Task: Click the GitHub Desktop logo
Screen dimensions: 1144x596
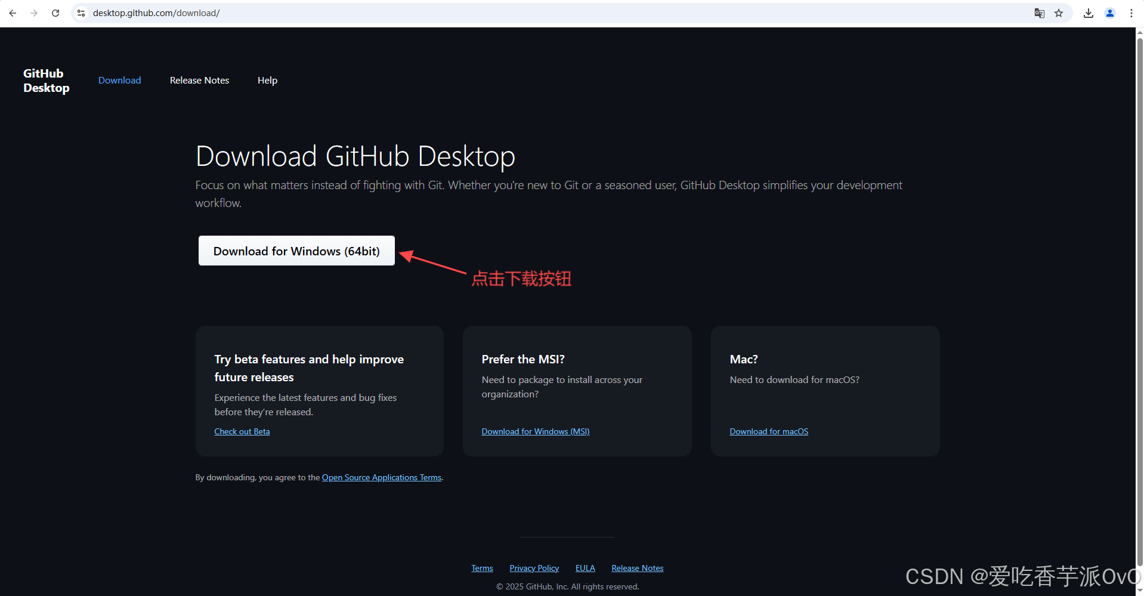Action: 47,81
